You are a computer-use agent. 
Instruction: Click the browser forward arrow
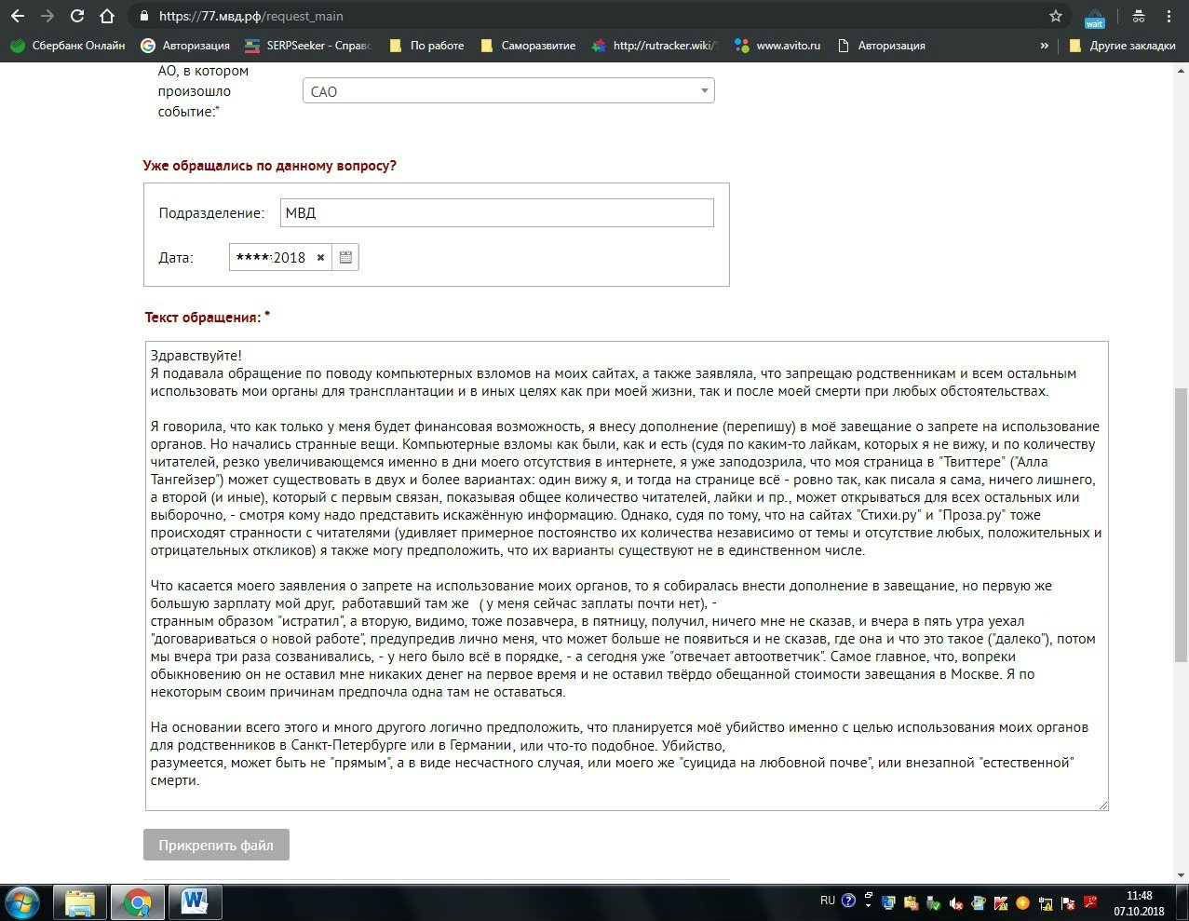[x=47, y=16]
